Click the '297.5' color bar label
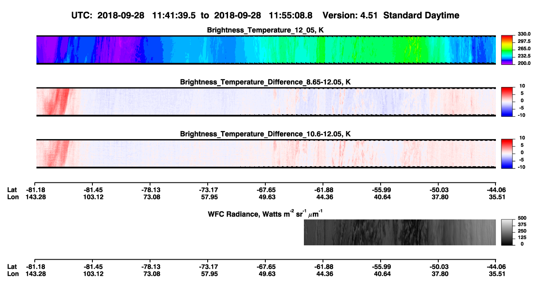This screenshot has height=283, width=551. (x=524, y=41)
